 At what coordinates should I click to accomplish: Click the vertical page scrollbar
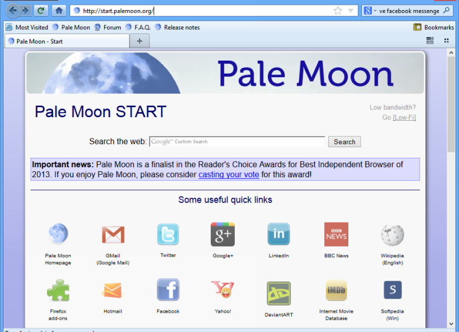click(x=452, y=118)
